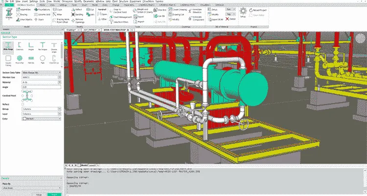Select Angle section type

31,45
